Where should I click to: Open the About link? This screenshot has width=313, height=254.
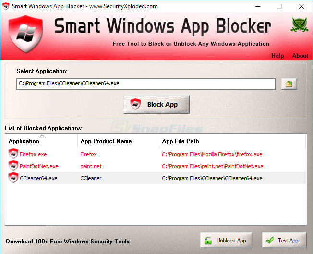(x=300, y=56)
